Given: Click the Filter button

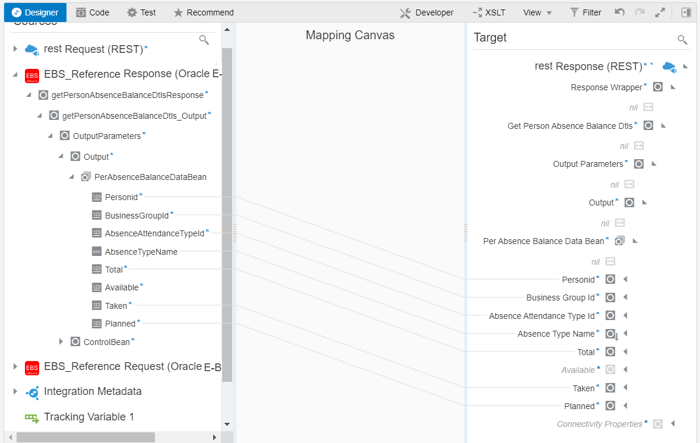Looking at the screenshot, I should (585, 12).
